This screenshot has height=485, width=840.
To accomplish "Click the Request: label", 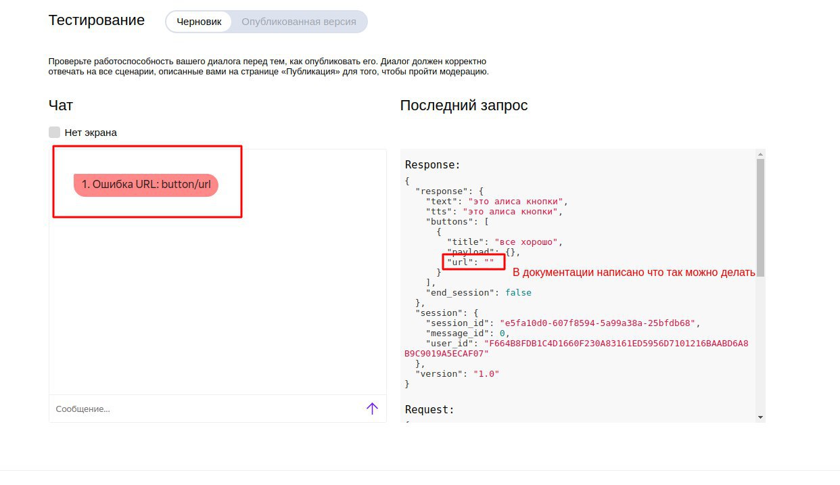I will 429,410.
